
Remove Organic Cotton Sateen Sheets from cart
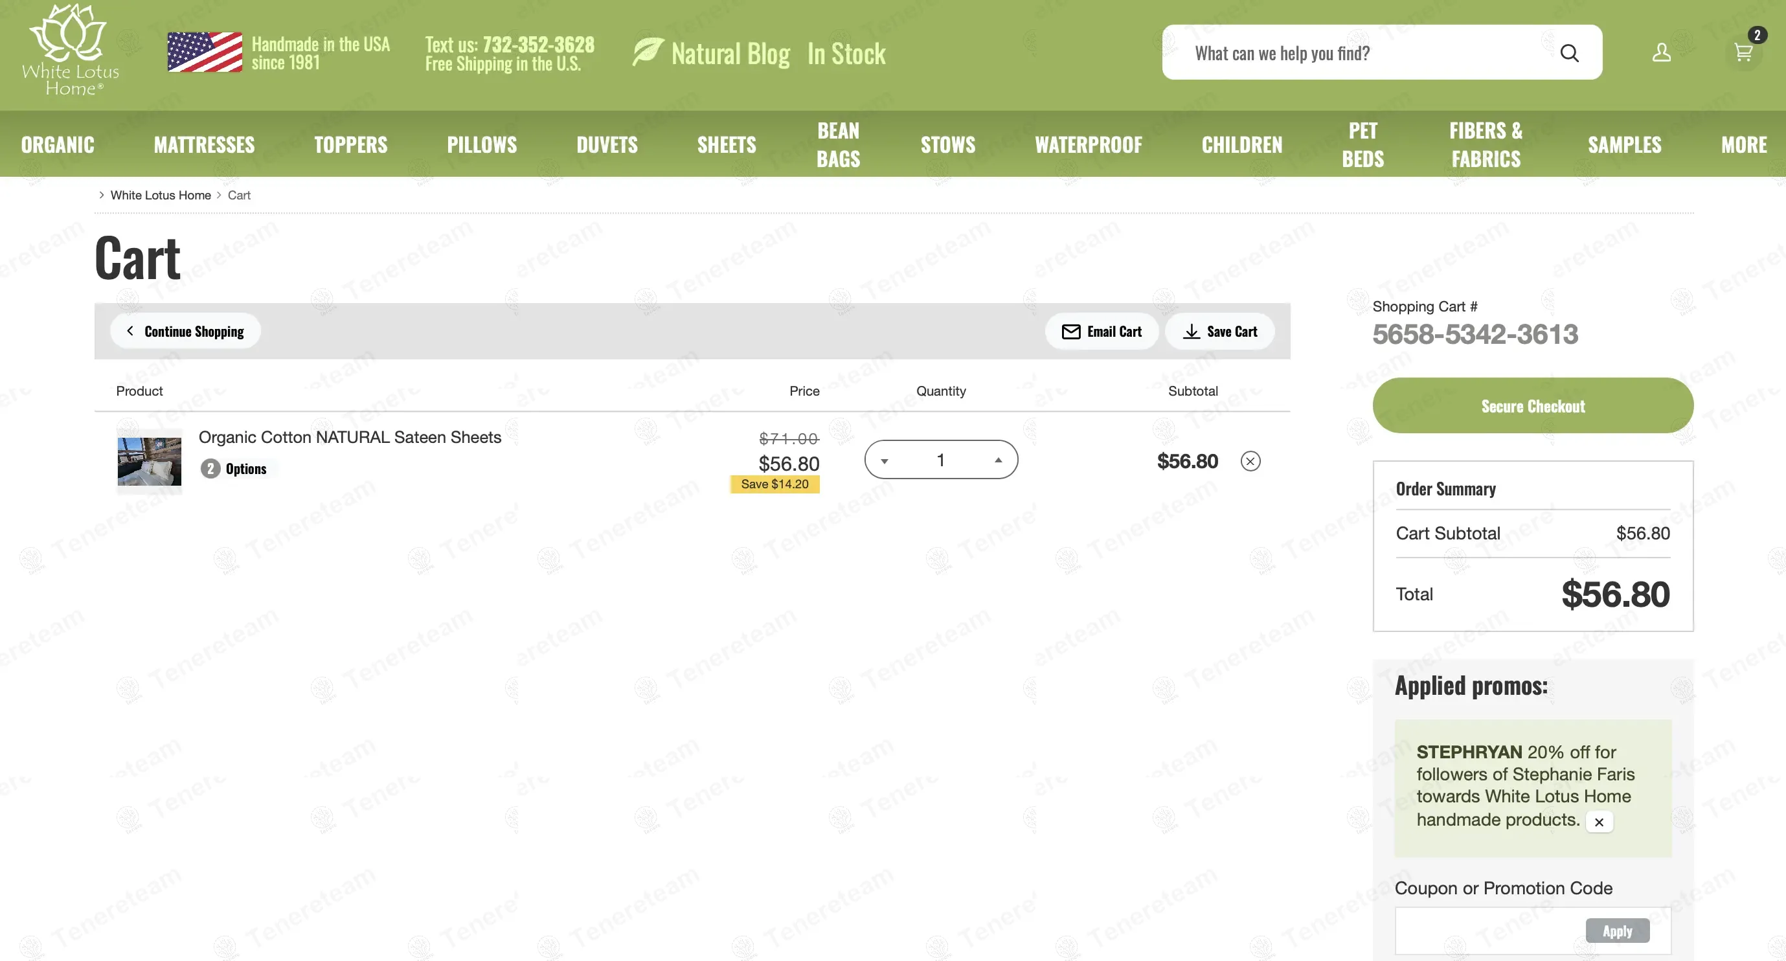[1250, 461]
